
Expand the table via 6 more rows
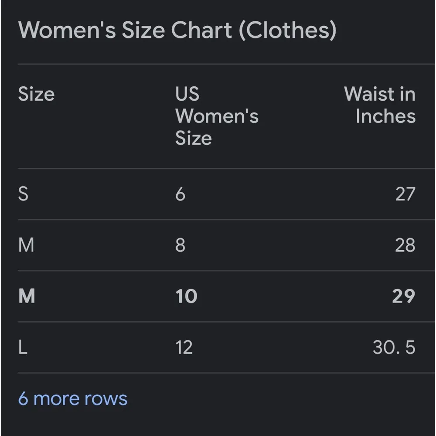(72, 398)
